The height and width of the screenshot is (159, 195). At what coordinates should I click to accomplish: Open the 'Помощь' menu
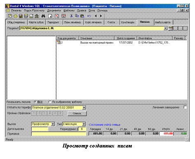pyautogui.click(x=102, y=10)
